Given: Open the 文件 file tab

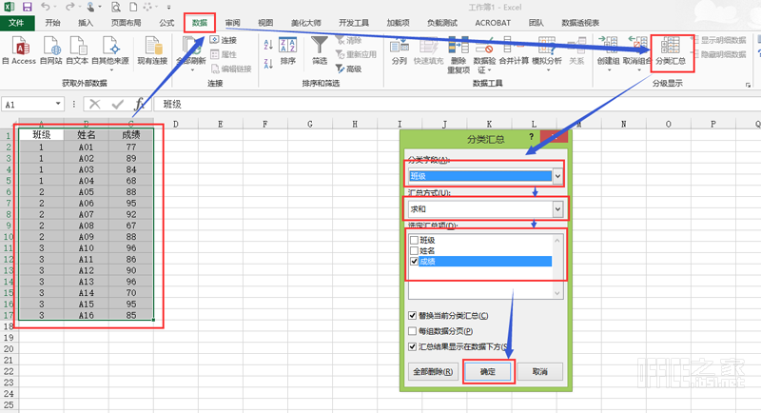Looking at the screenshot, I should (x=17, y=22).
